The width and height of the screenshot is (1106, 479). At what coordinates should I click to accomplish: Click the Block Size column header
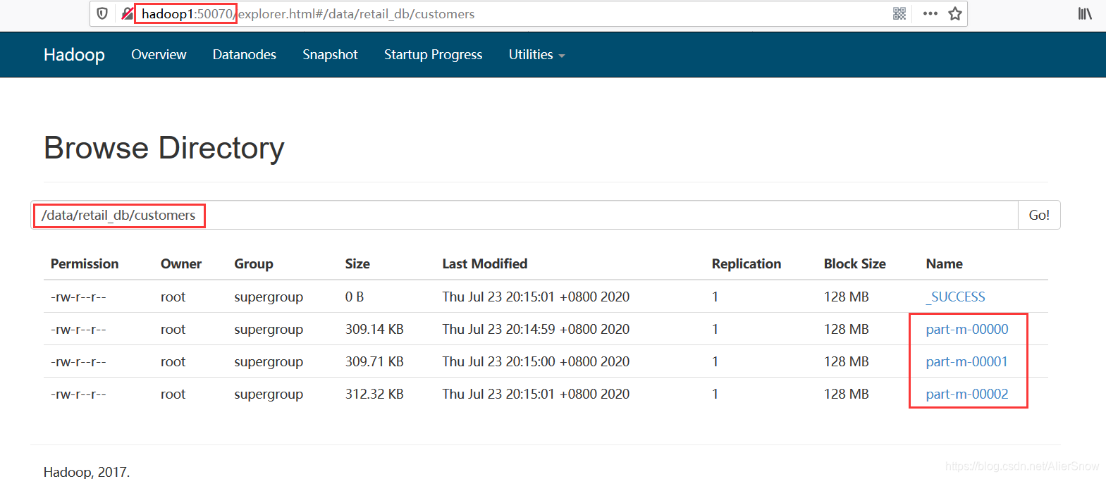click(x=855, y=263)
